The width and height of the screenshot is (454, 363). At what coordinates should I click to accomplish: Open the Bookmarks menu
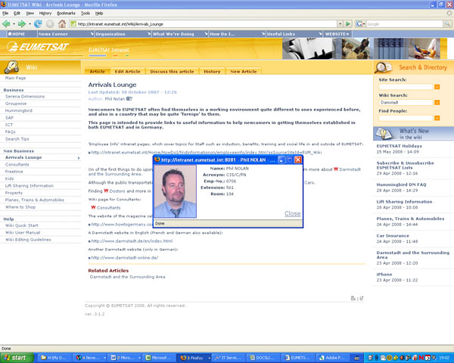coord(66,13)
